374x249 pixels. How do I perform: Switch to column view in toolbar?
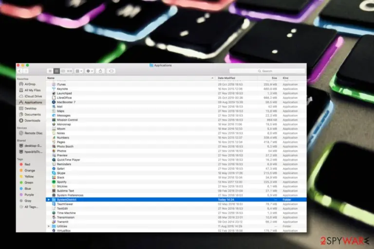[x=63, y=71]
